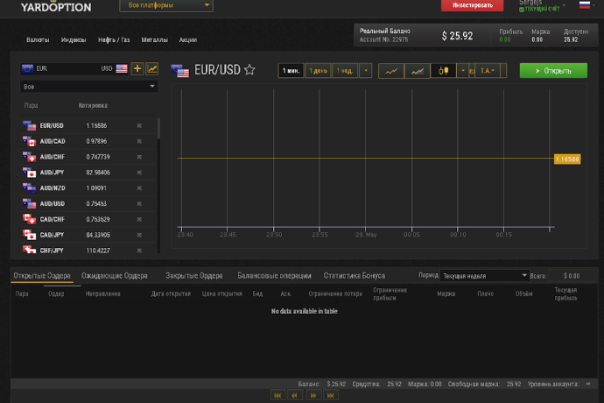This screenshot has height=403, width=604.
Task: Select CHF/JPY row in pair list
Action: (88, 251)
